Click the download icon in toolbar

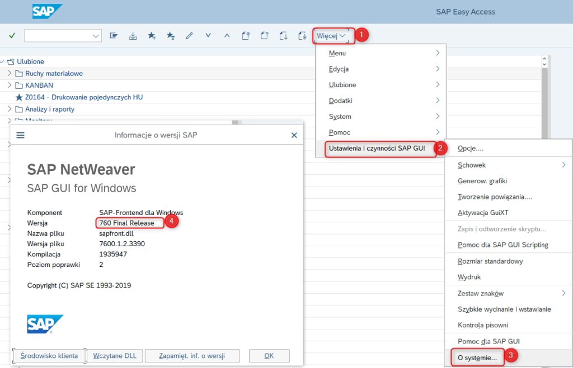133,36
